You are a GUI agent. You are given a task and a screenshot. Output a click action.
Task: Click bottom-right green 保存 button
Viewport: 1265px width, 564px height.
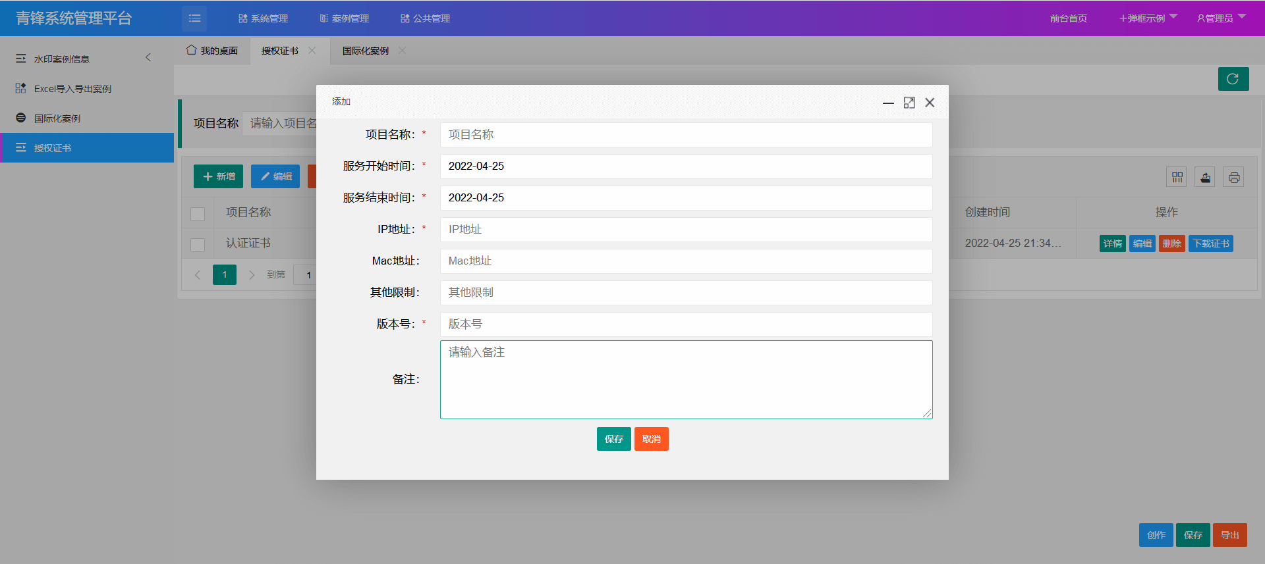pos(1193,535)
